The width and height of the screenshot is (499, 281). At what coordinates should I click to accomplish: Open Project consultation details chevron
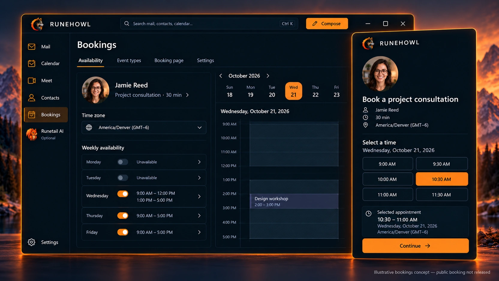coord(187,95)
